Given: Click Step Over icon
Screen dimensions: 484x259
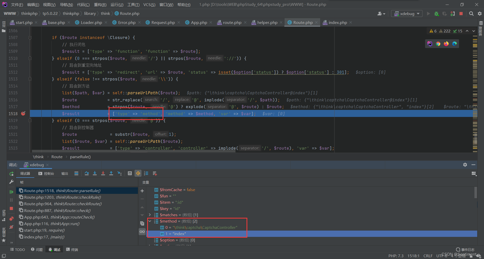Looking at the screenshot, I should (x=86, y=174).
